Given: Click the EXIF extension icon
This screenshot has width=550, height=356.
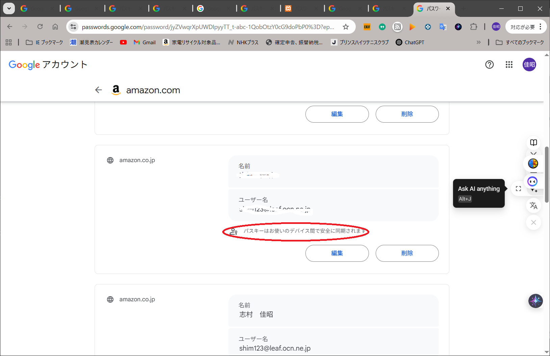Looking at the screenshot, I should pyautogui.click(x=367, y=27).
